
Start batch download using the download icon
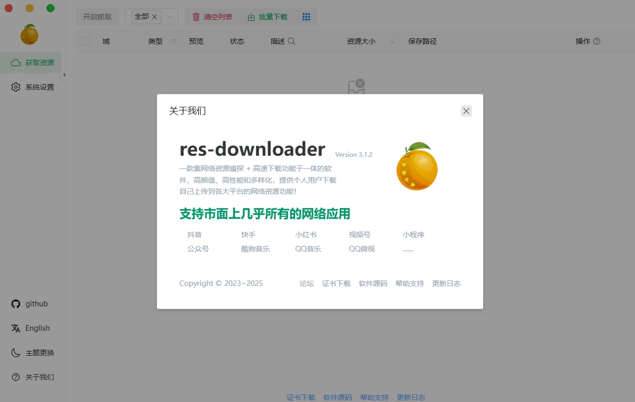point(251,17)
